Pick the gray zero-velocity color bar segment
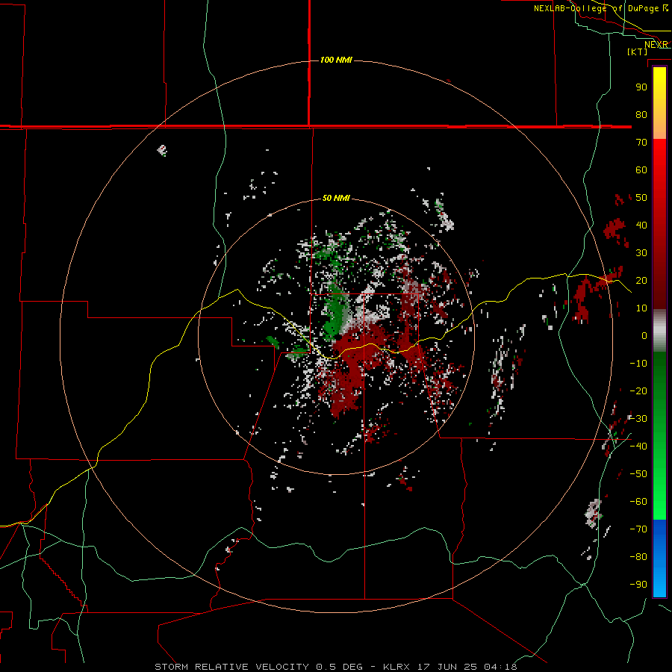Viewport: 672px width, 672px height. tap(659, 331)
